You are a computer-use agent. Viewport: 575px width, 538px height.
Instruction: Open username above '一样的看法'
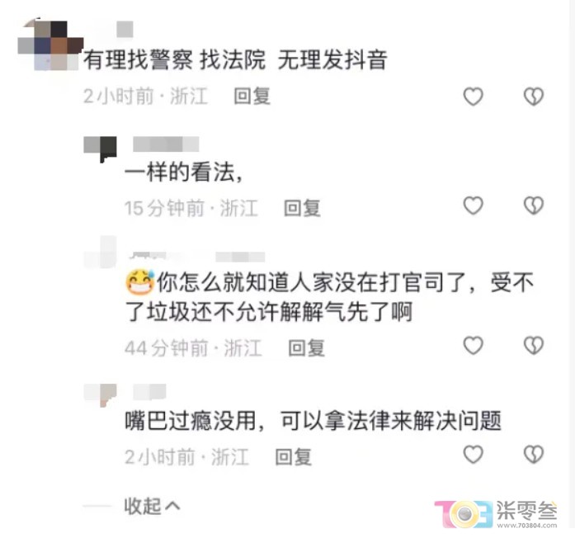click(x=166, y=144)
